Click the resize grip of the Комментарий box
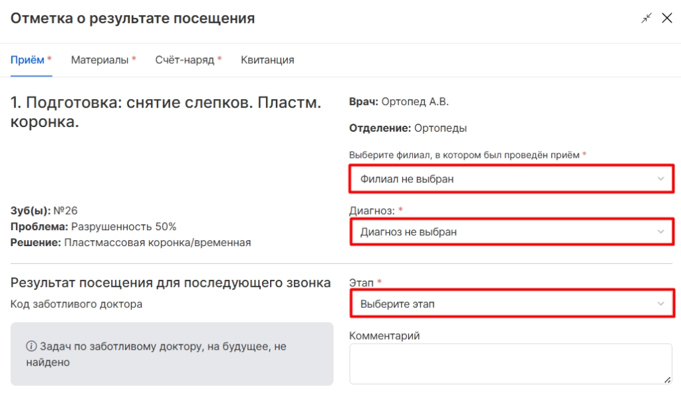The width and height of the screenshot is (681, 393). click(x=668, y=380)
